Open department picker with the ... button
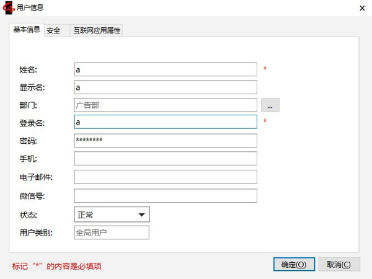372x279 pixels. coord(270,105)
